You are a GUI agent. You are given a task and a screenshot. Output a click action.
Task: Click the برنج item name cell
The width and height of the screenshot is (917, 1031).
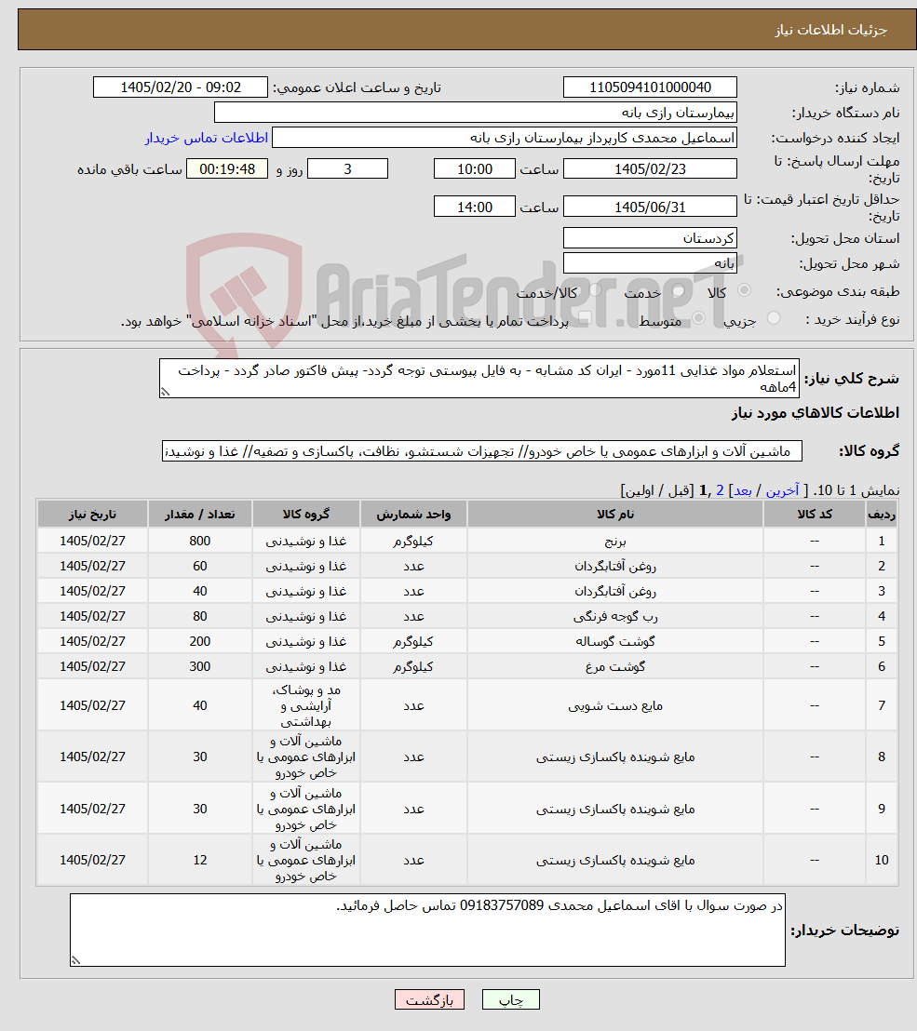click(x=615, y=542)
